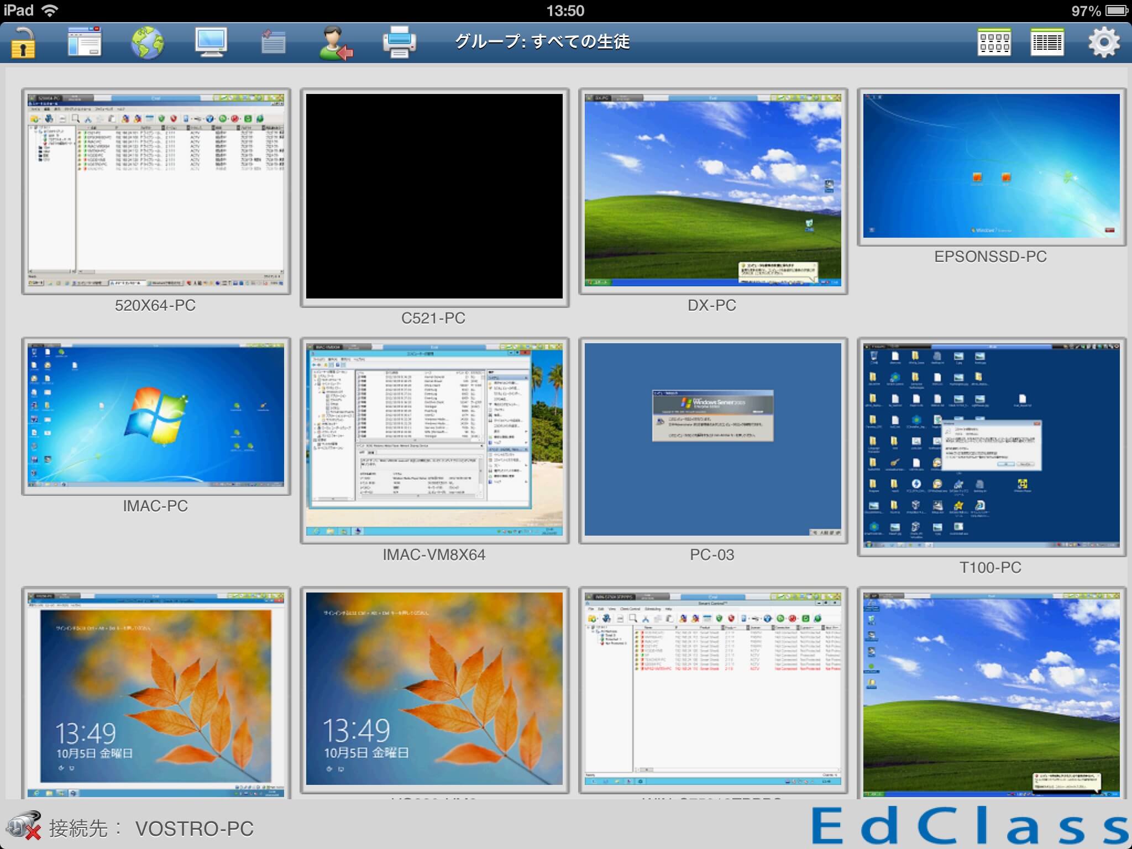Select the black C521-PC screen thumbnail
Image resolution: width=1132 pixels, height=849 pixels.
(434, 197)
